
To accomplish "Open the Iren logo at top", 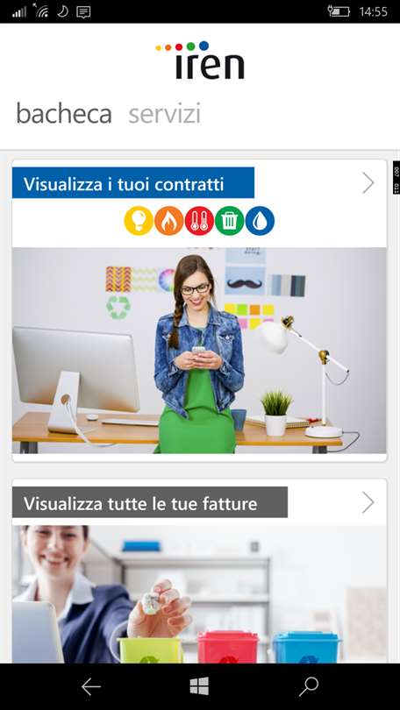I will tap(200, 60).
